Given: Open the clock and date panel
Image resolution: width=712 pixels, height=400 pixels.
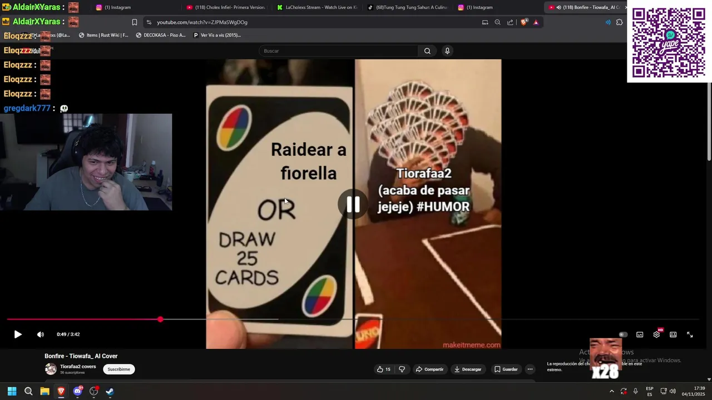Looking at the screenshot, I should pos(692,391).
